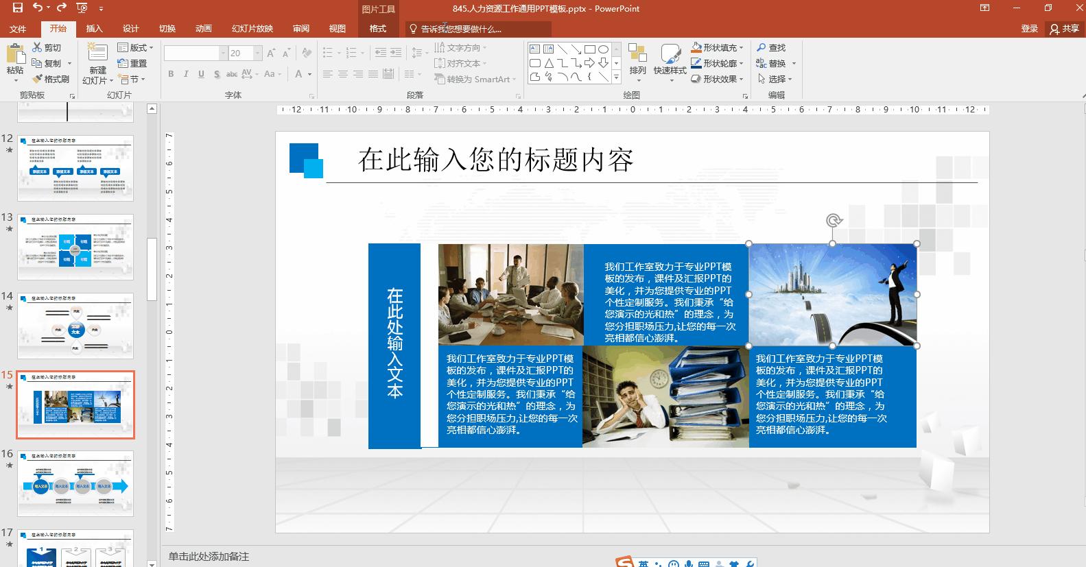The height and width of the screenshot is (567, 1086).
Task: Open the 节 section dropdown
Action: point(130,79)
